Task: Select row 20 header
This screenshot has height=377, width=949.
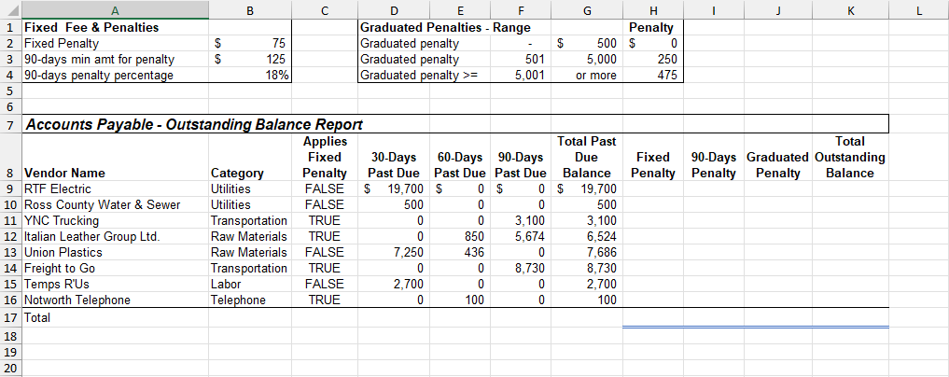Action: 10,368
